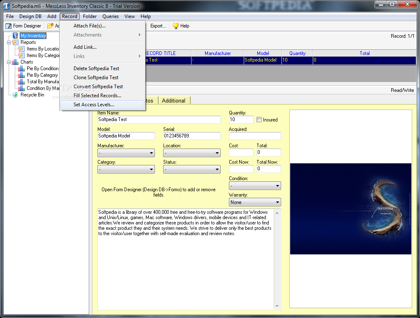
Task: Click the Softpedia description text area
Action: click(186, 259)
